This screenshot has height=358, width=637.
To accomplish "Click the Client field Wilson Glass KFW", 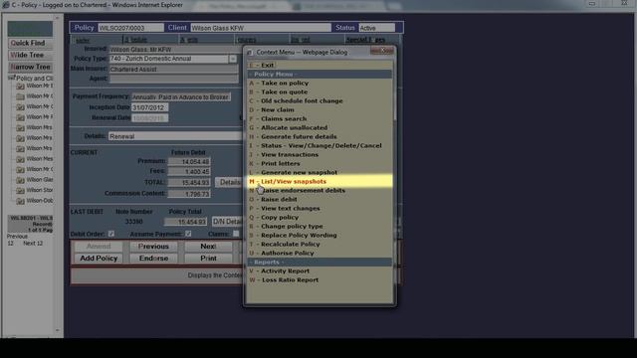I will click(x=261, y=28).
